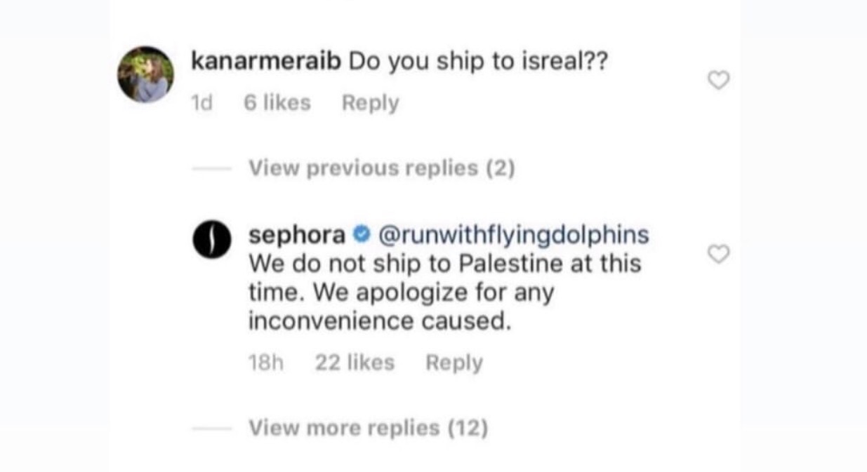Viewport: 867px width, 472px height.
Task: Like kanarmeraib's comment using the heart icon
Action: click(x=718, y=80)
